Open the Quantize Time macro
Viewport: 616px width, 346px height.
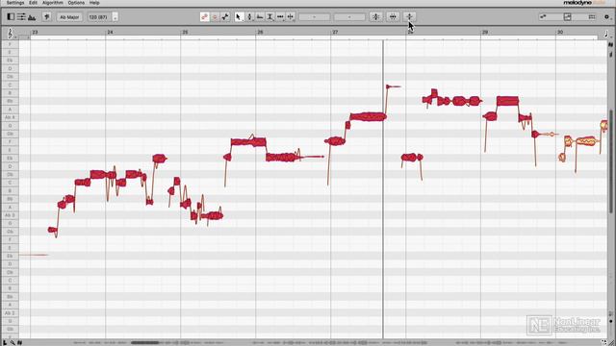click(393, 17)
